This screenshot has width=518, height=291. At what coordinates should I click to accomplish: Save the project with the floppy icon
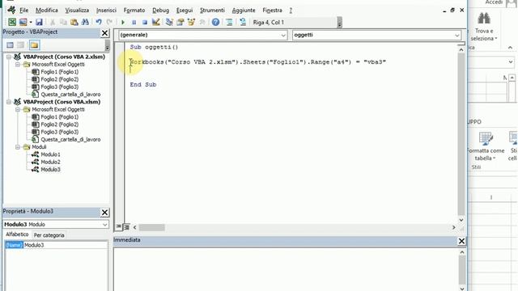click(x=39, y=22)
